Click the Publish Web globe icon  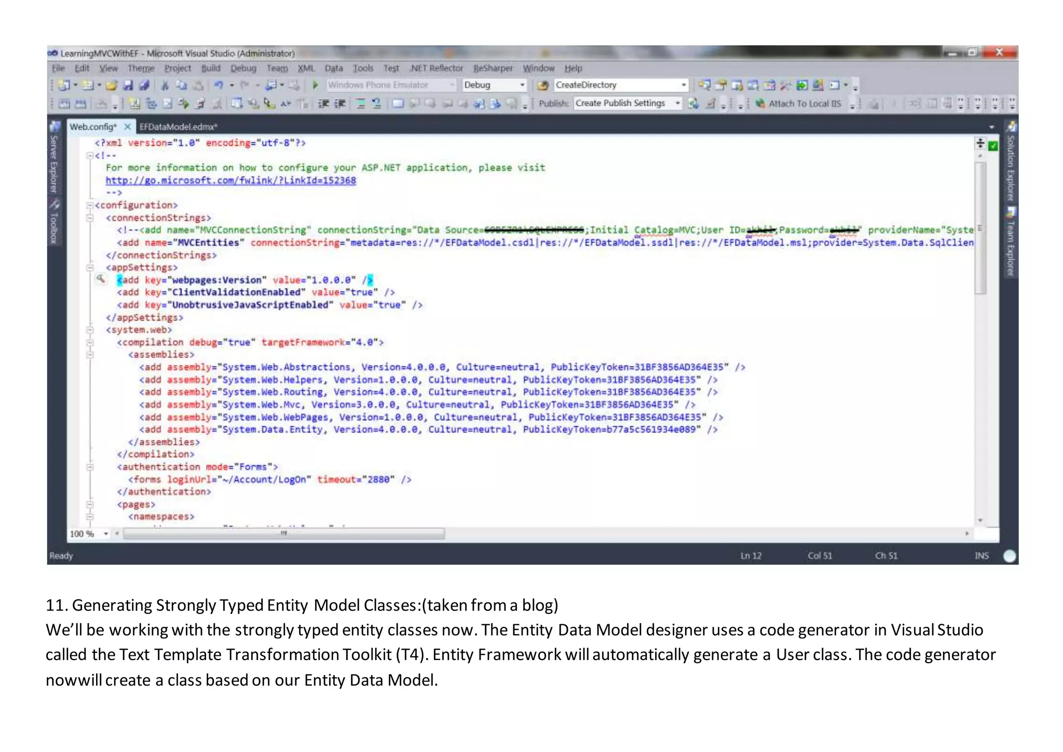coord(693,104)
